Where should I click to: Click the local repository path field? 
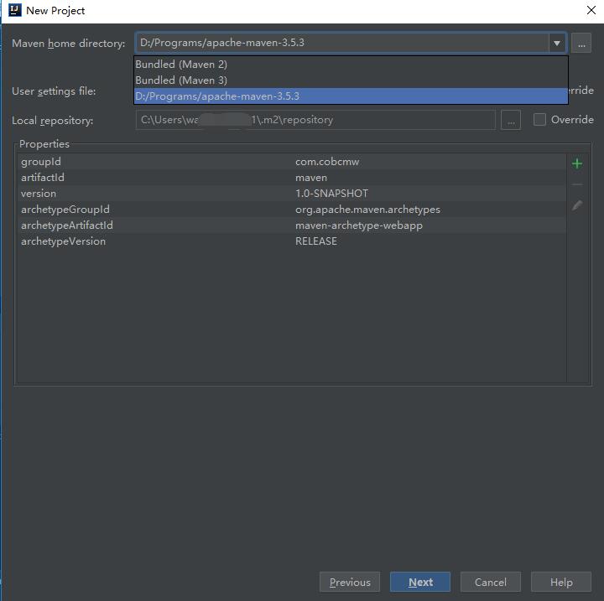(x=315, y=120)
